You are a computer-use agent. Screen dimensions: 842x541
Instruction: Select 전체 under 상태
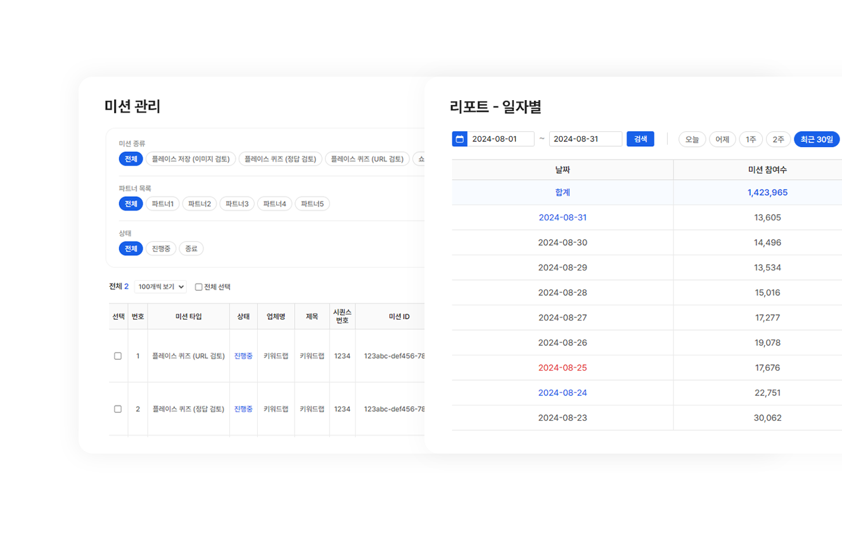coord(131,249)
